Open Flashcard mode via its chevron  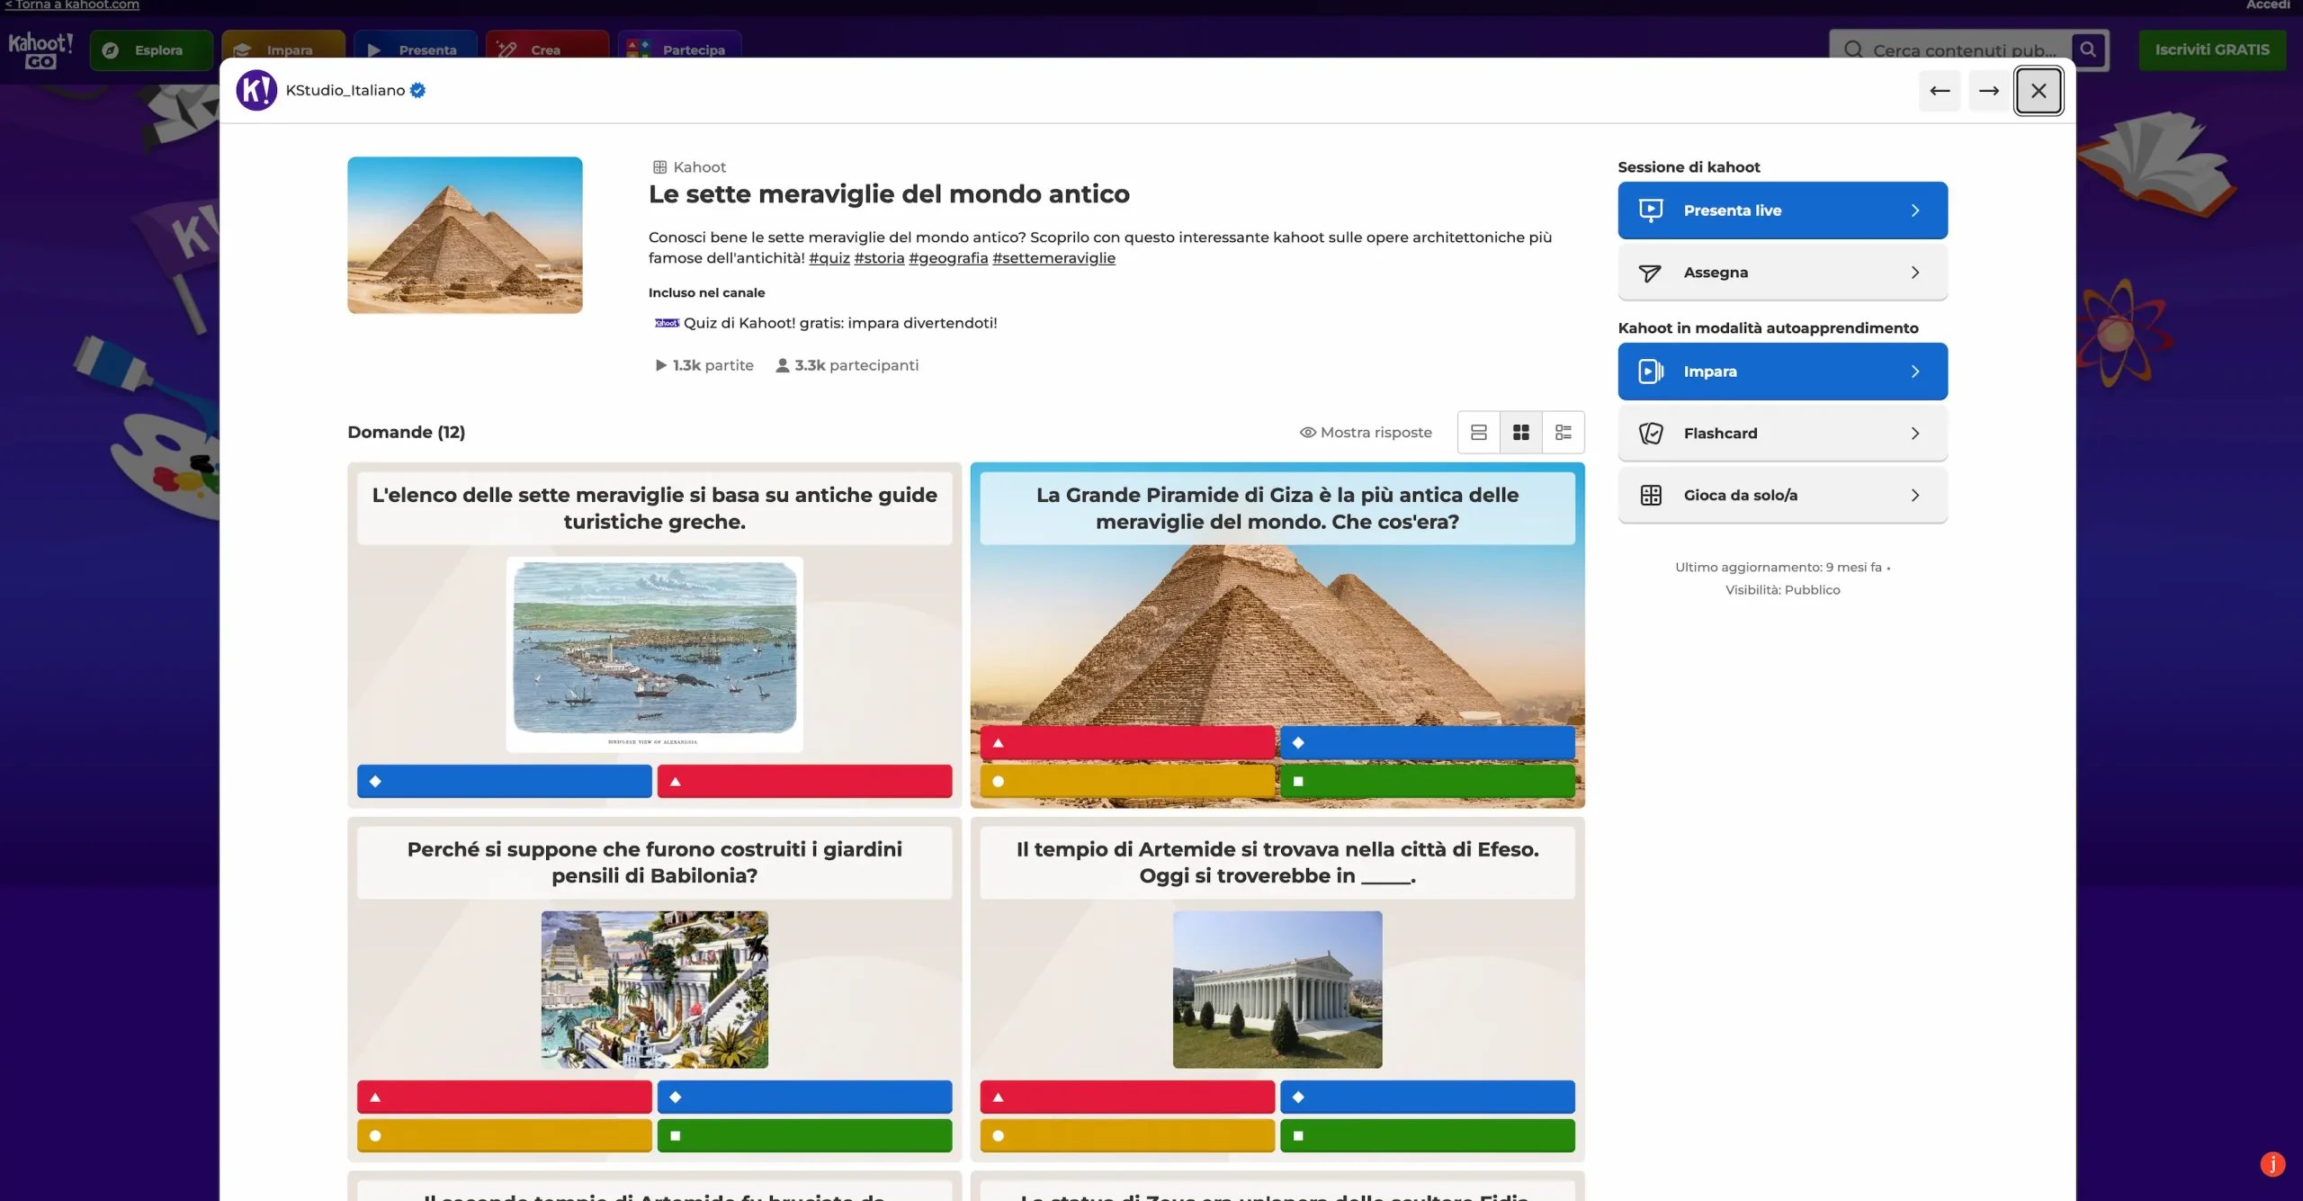point(1915,434)
